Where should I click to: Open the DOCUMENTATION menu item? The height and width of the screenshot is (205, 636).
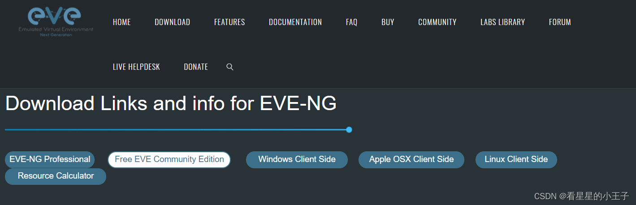coord(295,22)
